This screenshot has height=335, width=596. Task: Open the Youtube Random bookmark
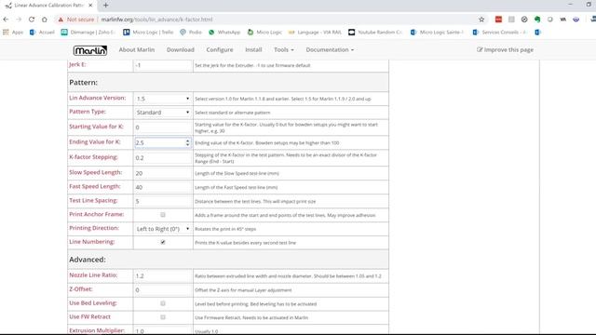tap(375, 33)
